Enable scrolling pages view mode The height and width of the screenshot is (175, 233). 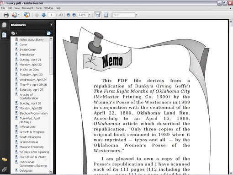pyautogui.click(x=98, y=15)
